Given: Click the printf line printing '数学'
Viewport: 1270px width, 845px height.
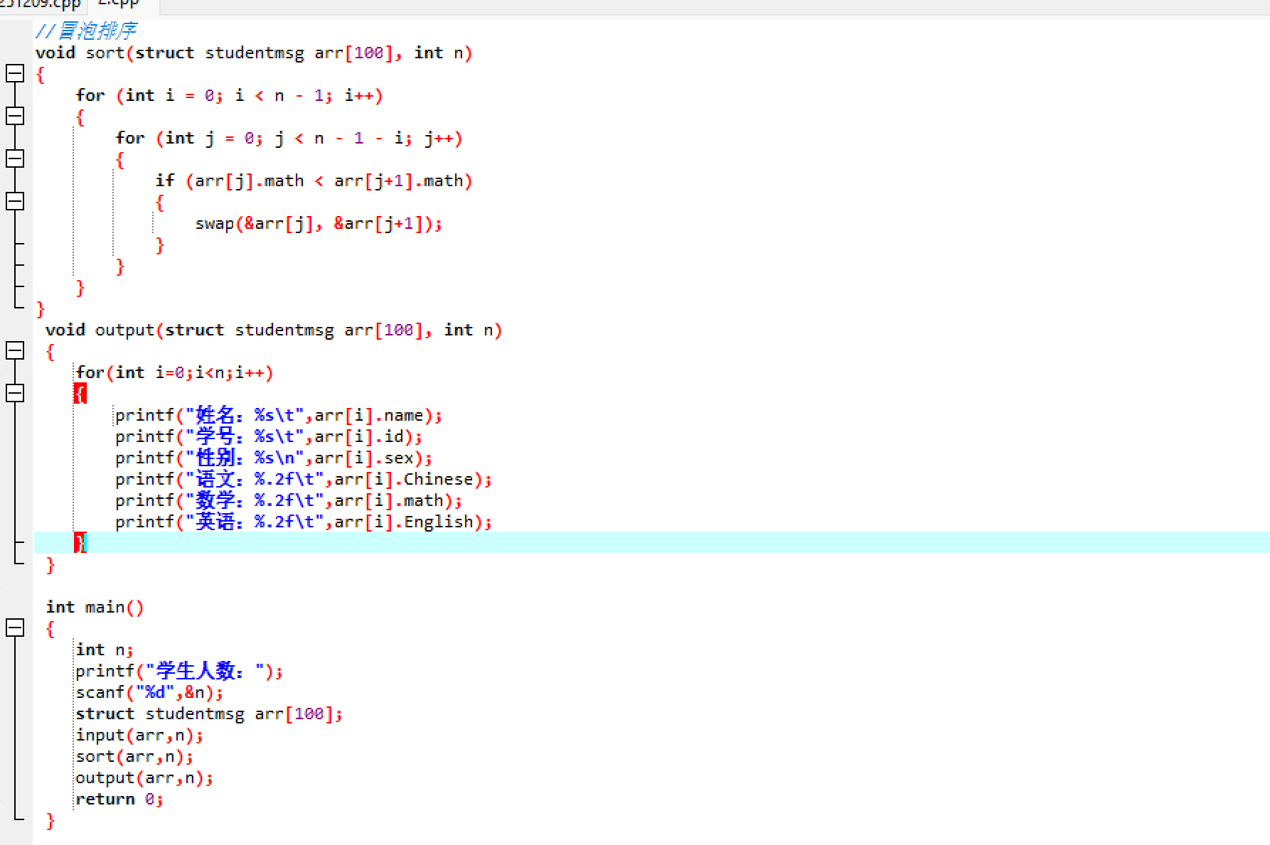Looking at the screenshot, I should (289, 501).
